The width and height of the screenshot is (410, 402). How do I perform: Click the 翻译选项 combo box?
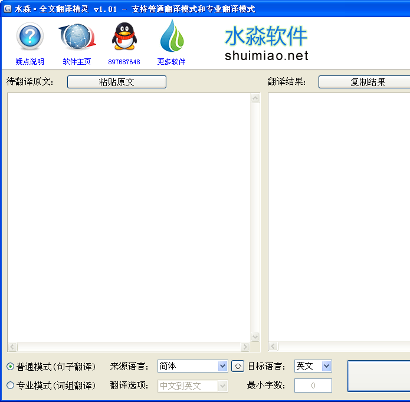(193, 385)
